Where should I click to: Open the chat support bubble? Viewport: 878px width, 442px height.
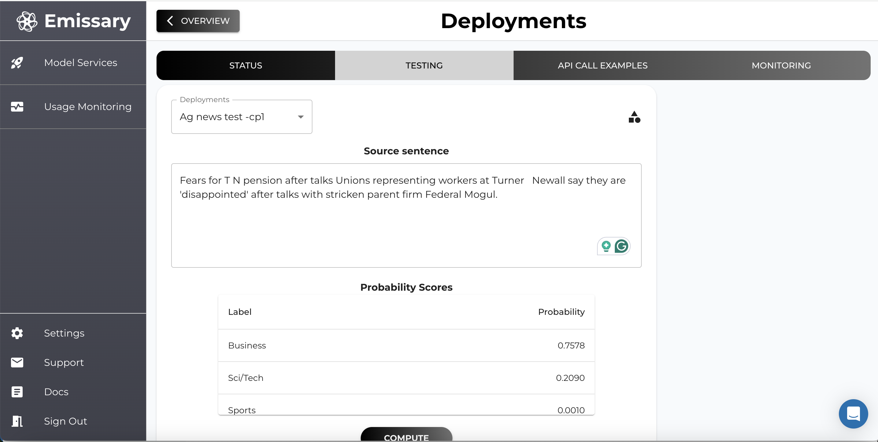[x=853, y=414]
